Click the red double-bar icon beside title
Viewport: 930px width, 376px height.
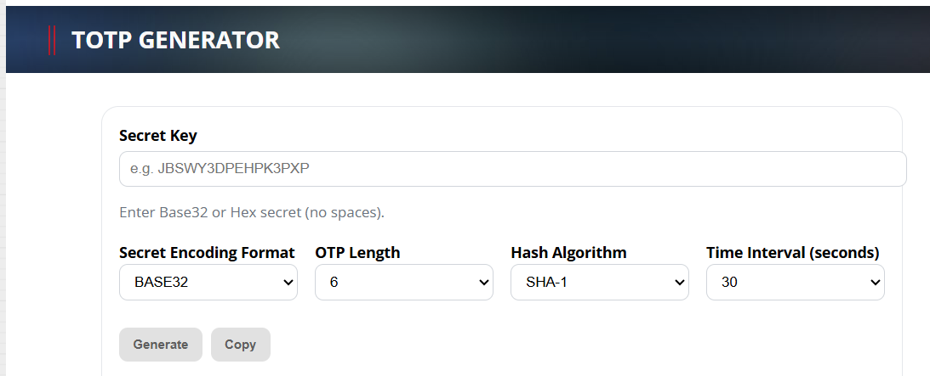pyautogui.click(x=52, y=40)
